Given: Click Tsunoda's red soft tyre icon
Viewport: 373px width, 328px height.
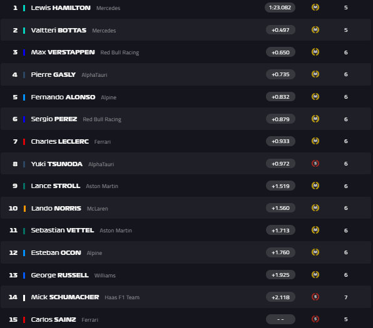Looking at the screenshot, I should pyautogui.click(x=315, y=164).
